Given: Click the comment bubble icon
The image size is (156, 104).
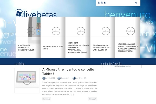Looking at the screenshot, I should click(x=59, y=78).
